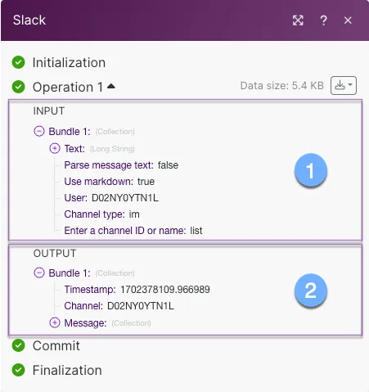369x392 pixels.
Task: Expand the Text long string item
Action: [55, 148]
